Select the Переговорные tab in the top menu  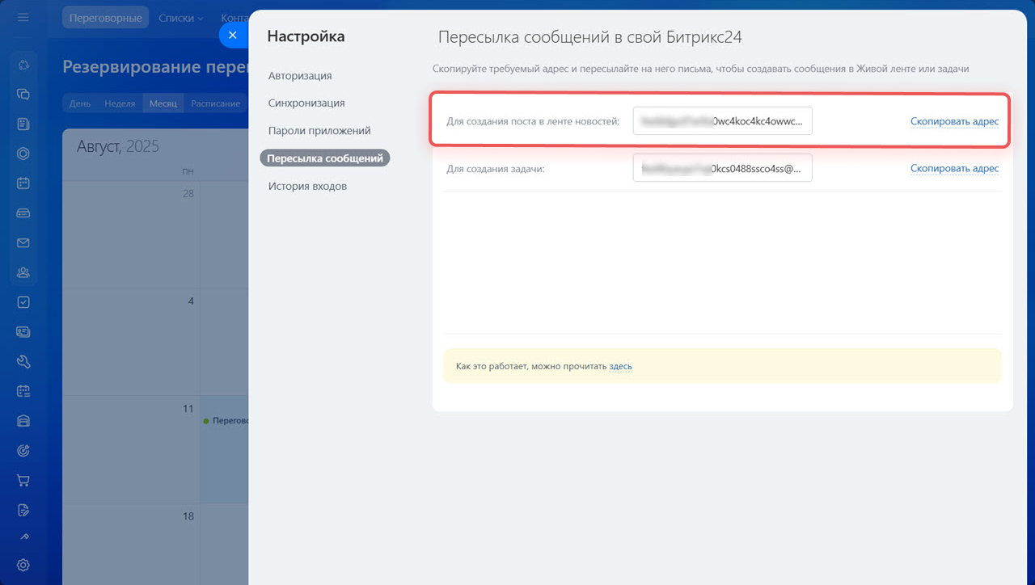pyautogui.click(x=105, y=18)
